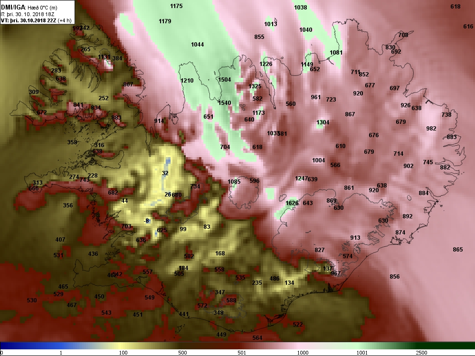
Task: Click the '564' map value
Action: tap(257, 338)
